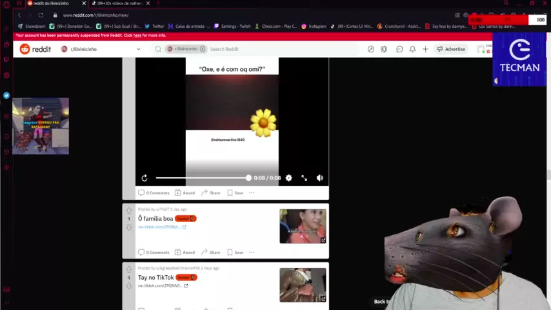Open the notifications bell icon

tap(412, 49)
